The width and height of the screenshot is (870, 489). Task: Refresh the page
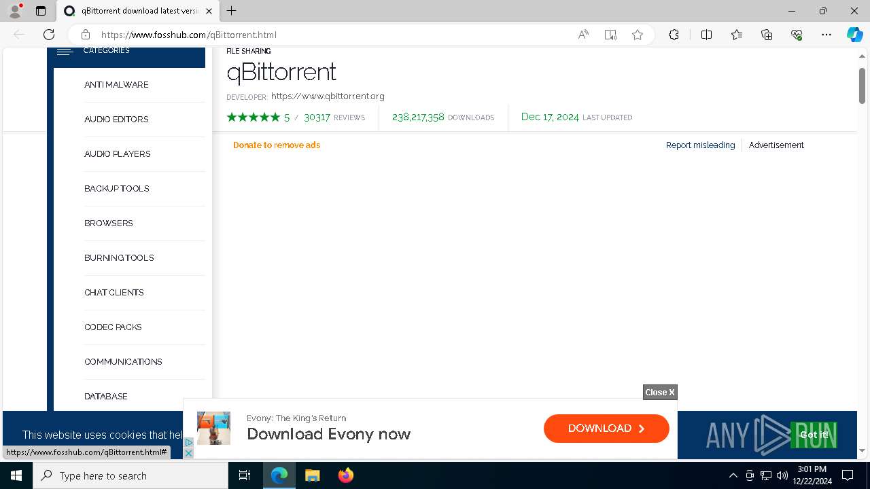tap(49, 35)
